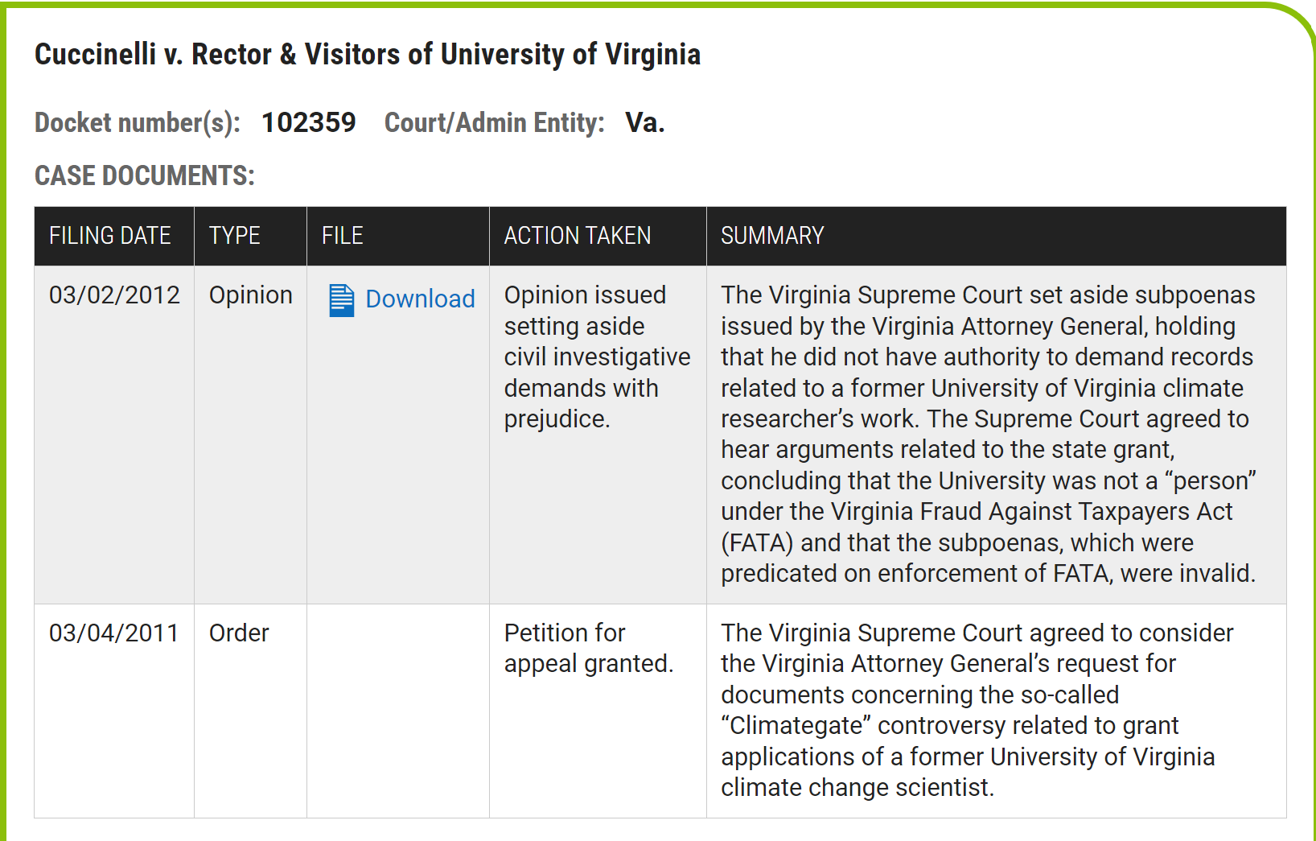Click the Climategate summary paragraph
Screen dimensions: 1316x841
[x=977, y=710]
